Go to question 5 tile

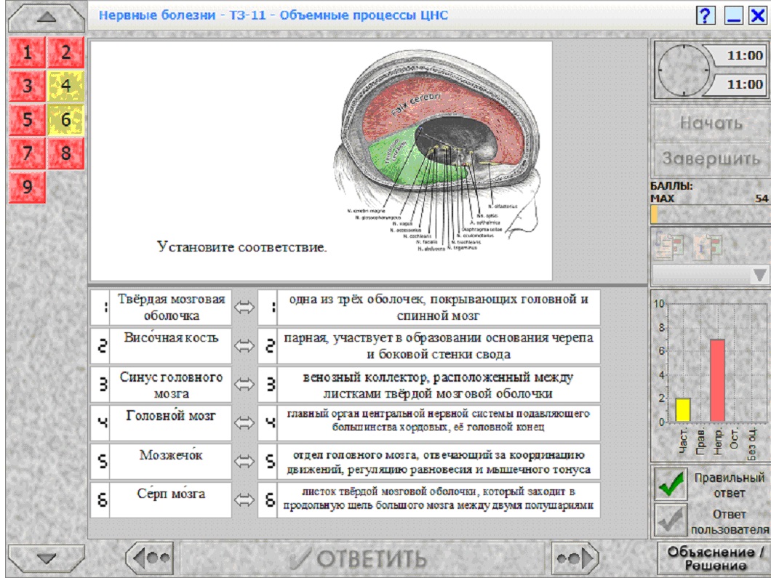[27, 119]
